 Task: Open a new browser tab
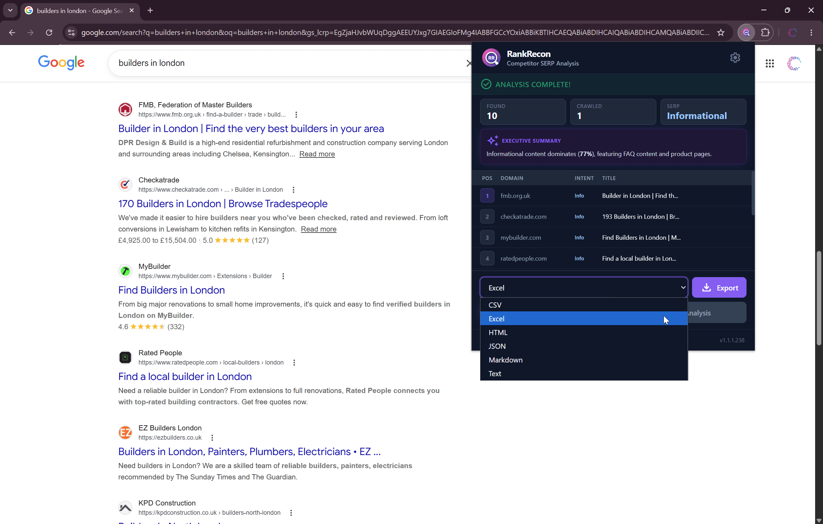[x=150, y=11]
